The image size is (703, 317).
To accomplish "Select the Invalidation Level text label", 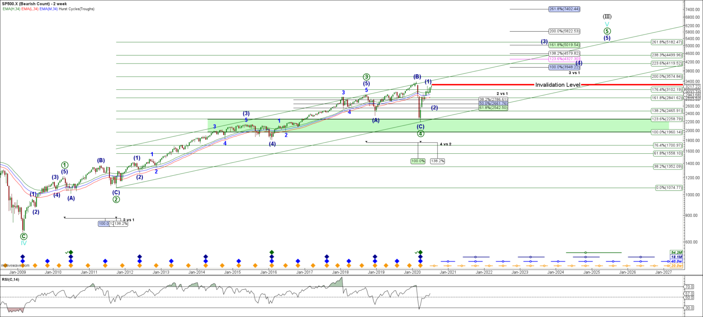I will (558, 85).
